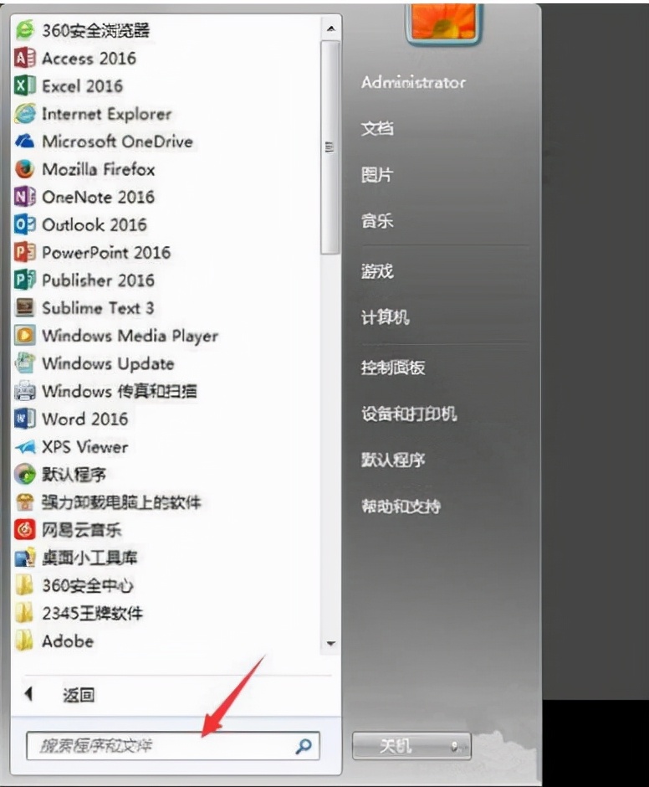The image size is (649, 787).
Task: Open the 360安全浏览器 browser icon
Action: (24, 30)
